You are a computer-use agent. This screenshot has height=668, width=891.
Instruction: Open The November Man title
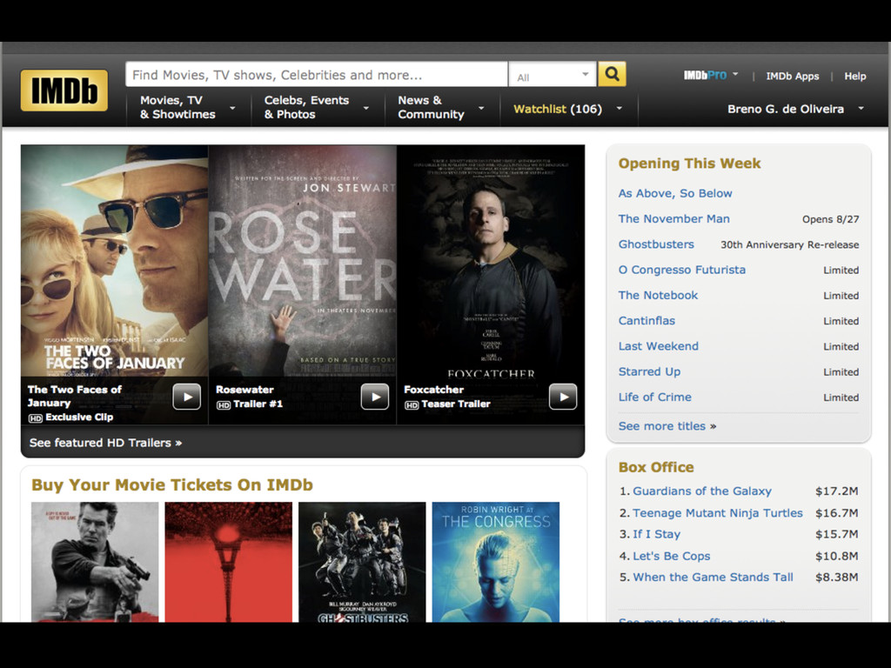coord(674,218)
